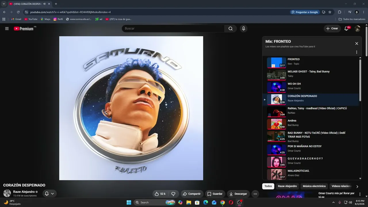The height and width of the screenshot is (207, 368).
Task: Start voice search with the microphone
Action: 244,28
